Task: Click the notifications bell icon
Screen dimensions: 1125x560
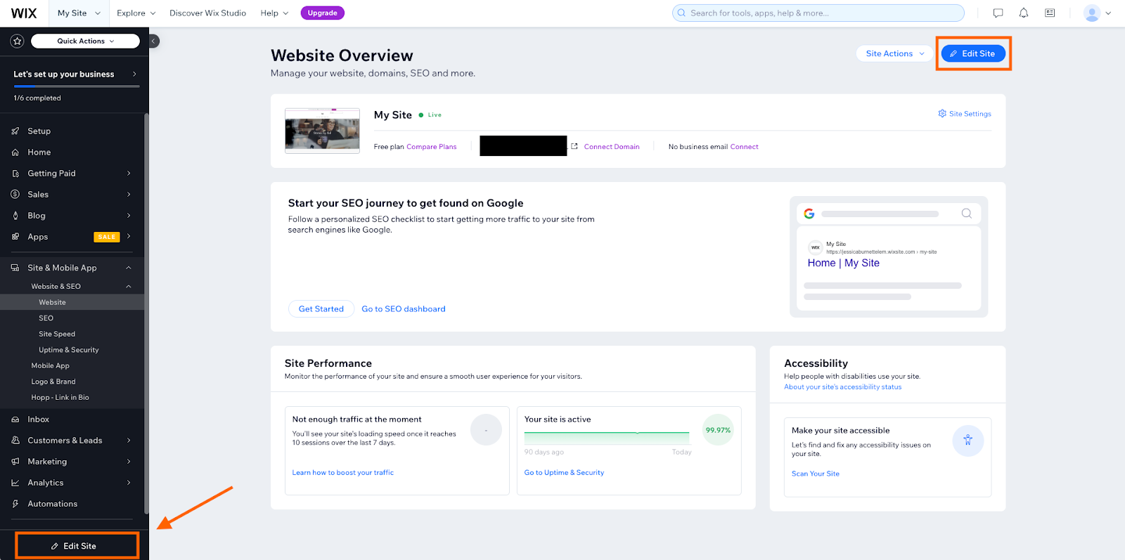Action: (1024, 13)
